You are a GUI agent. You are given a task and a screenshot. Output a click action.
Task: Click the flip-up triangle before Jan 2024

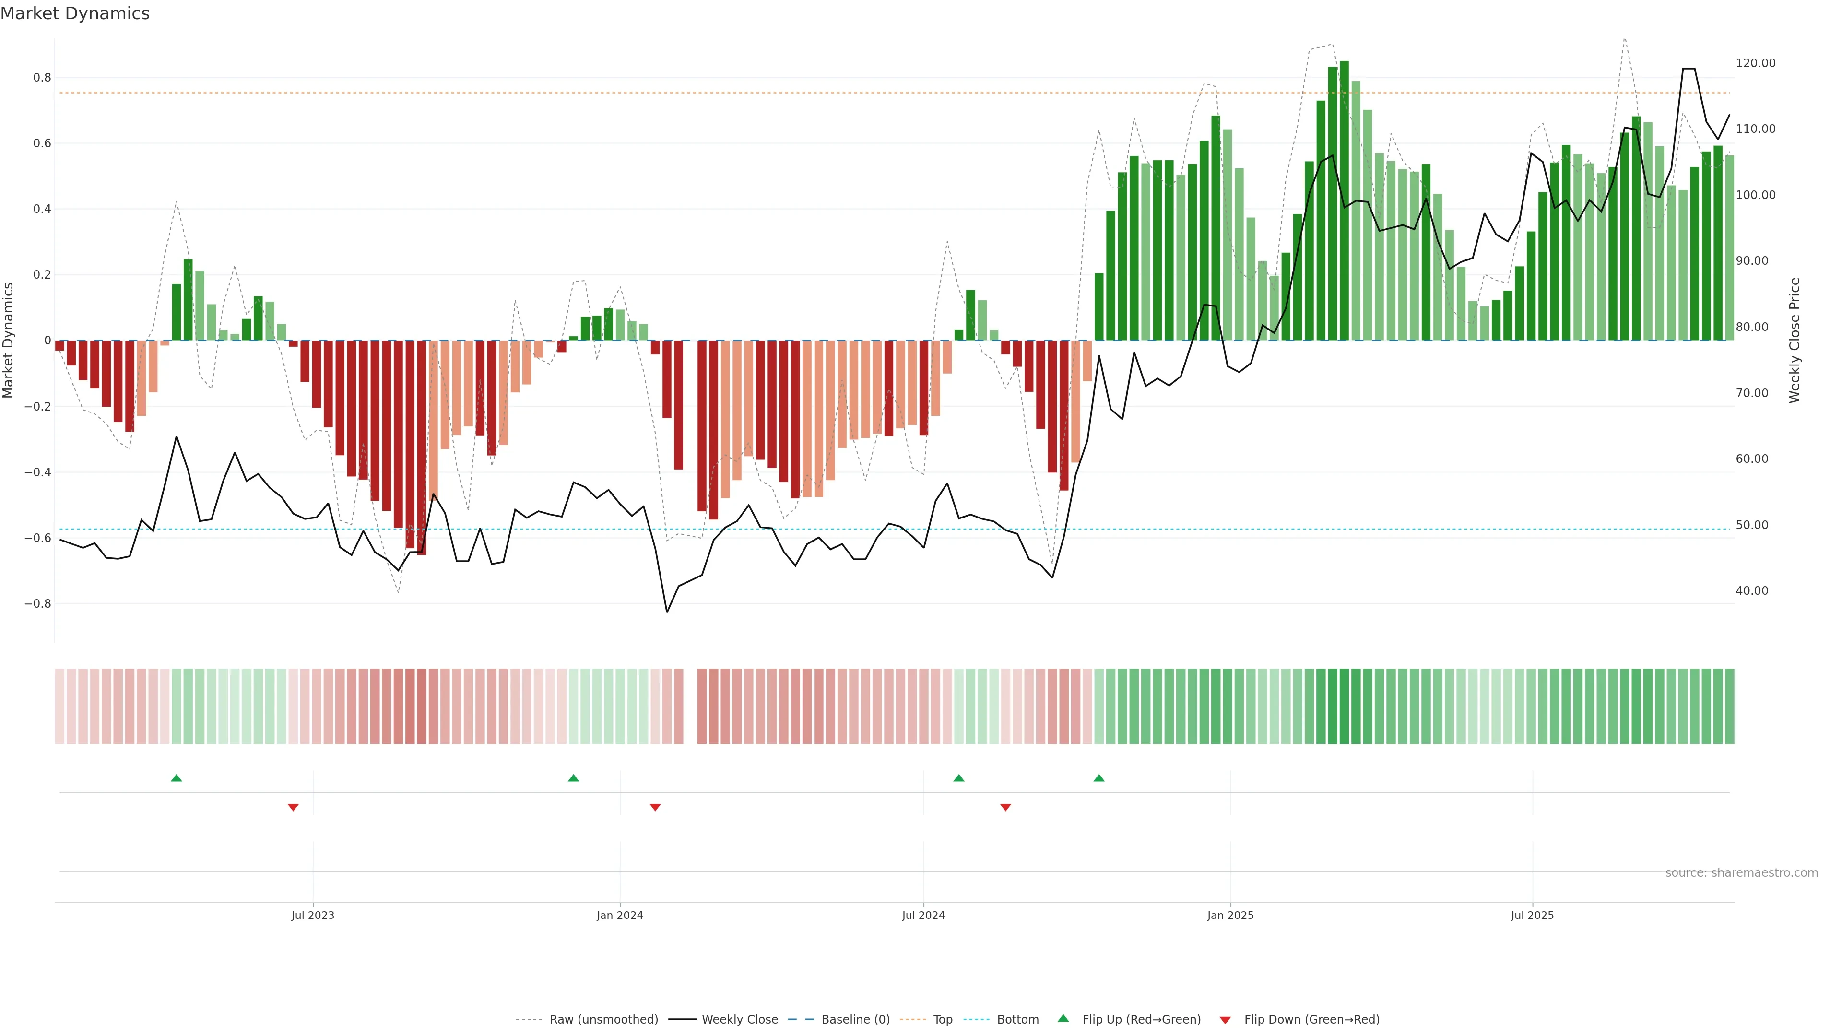click(574, 778)
